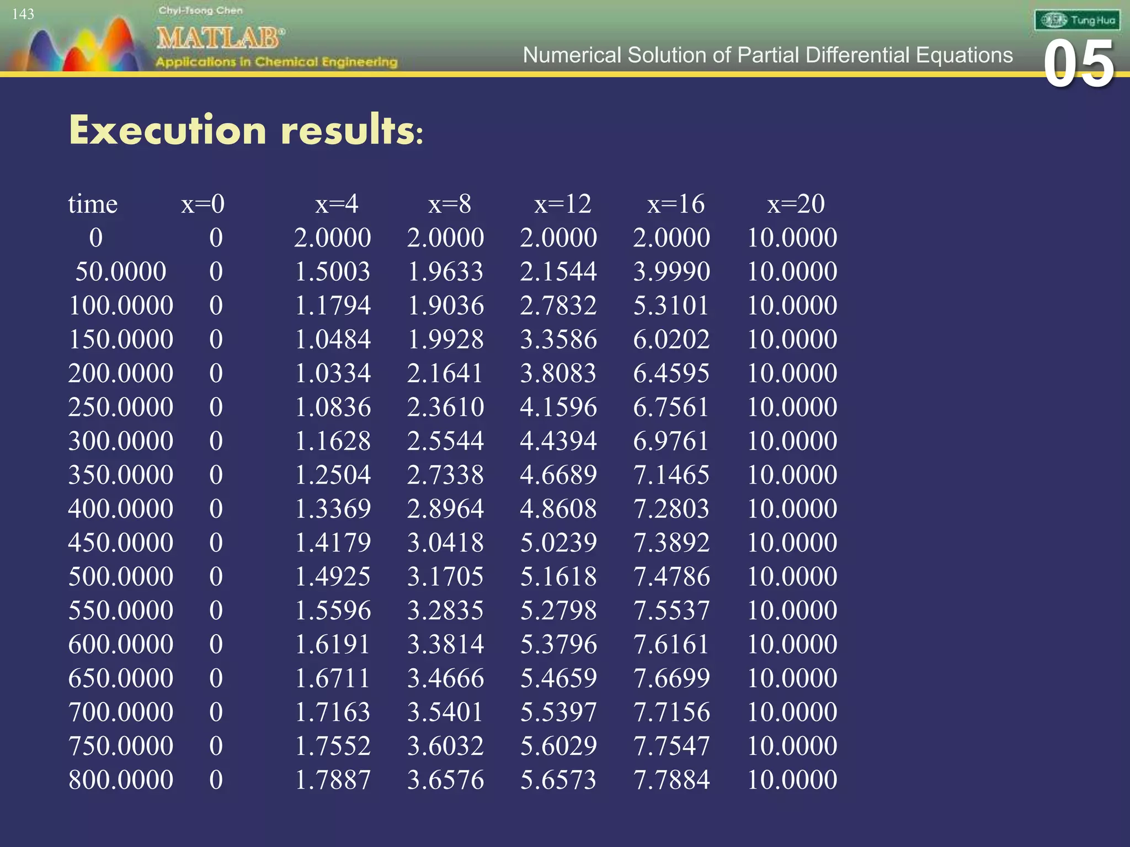Click time value 550.0000
Viewport: 1130px width, 847px height.
(x=121, y=610)
